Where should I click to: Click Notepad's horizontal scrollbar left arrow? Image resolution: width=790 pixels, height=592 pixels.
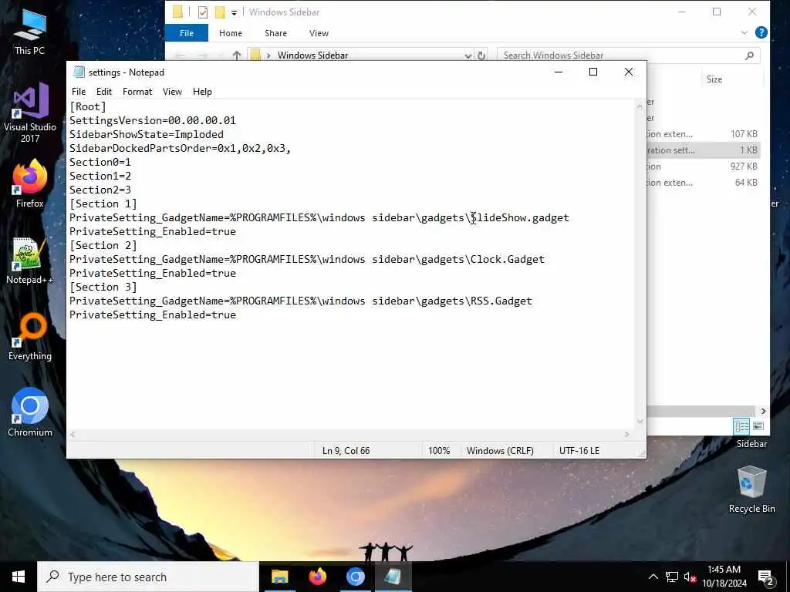[x=73, y=434]
